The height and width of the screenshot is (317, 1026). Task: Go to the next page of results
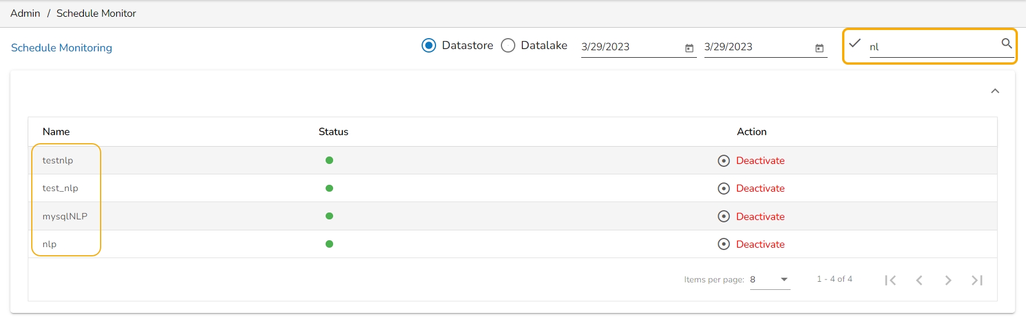948,280
